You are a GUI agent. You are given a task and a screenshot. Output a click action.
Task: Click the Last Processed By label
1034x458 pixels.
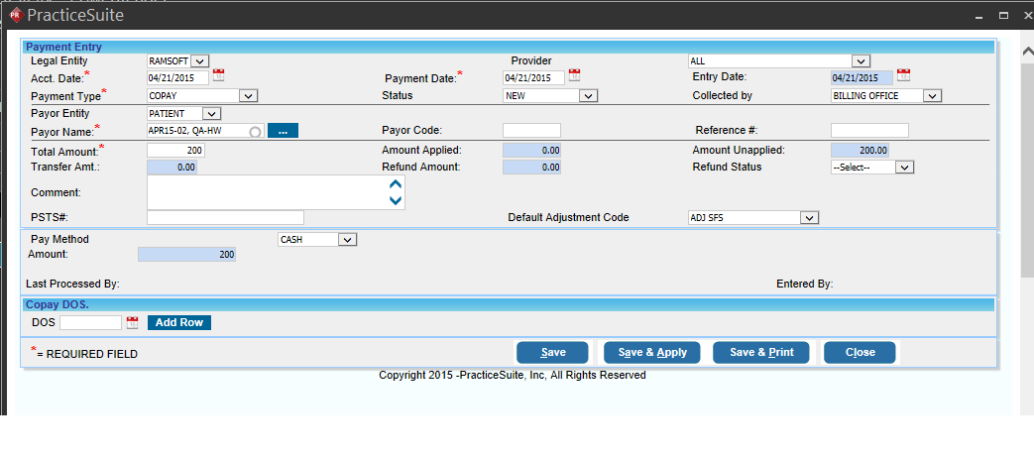pyautogui.click(x=72, y=285)
